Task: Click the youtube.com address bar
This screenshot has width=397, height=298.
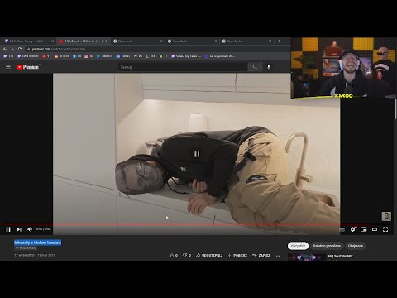Action: coord(157,49)
